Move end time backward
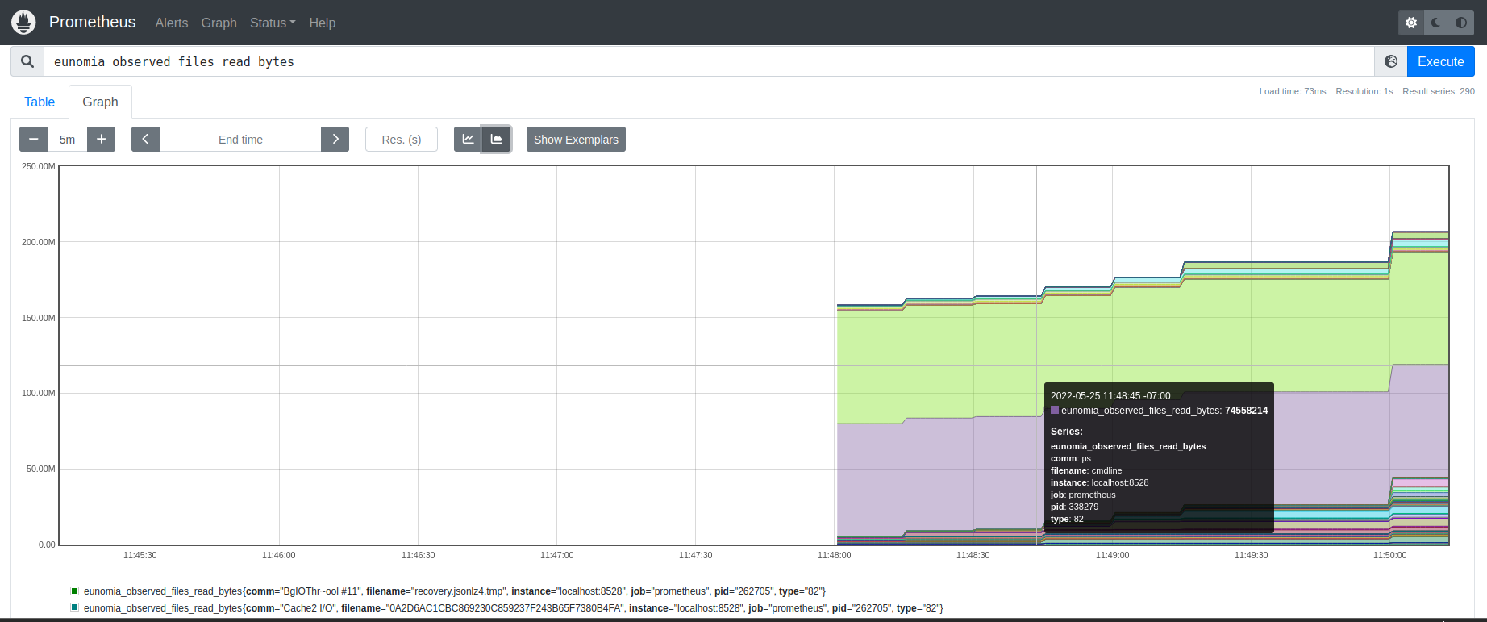 click(146, 140)
